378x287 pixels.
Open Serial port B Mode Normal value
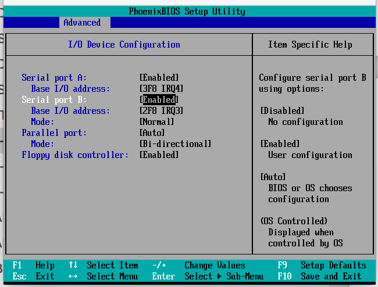pyautogui.click(x=156, y=122)
